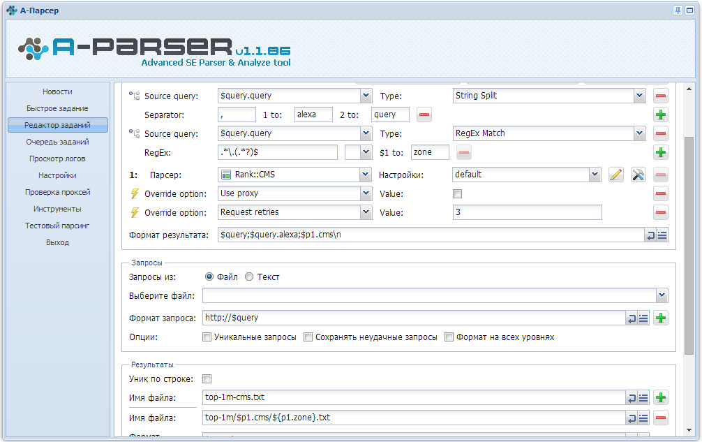Click the scrollbar up arrow

tap(689, 89)
